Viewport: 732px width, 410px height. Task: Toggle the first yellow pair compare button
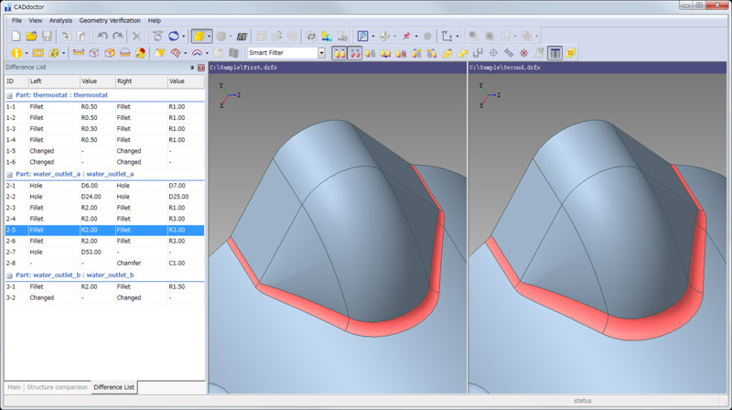coord(339,53)
